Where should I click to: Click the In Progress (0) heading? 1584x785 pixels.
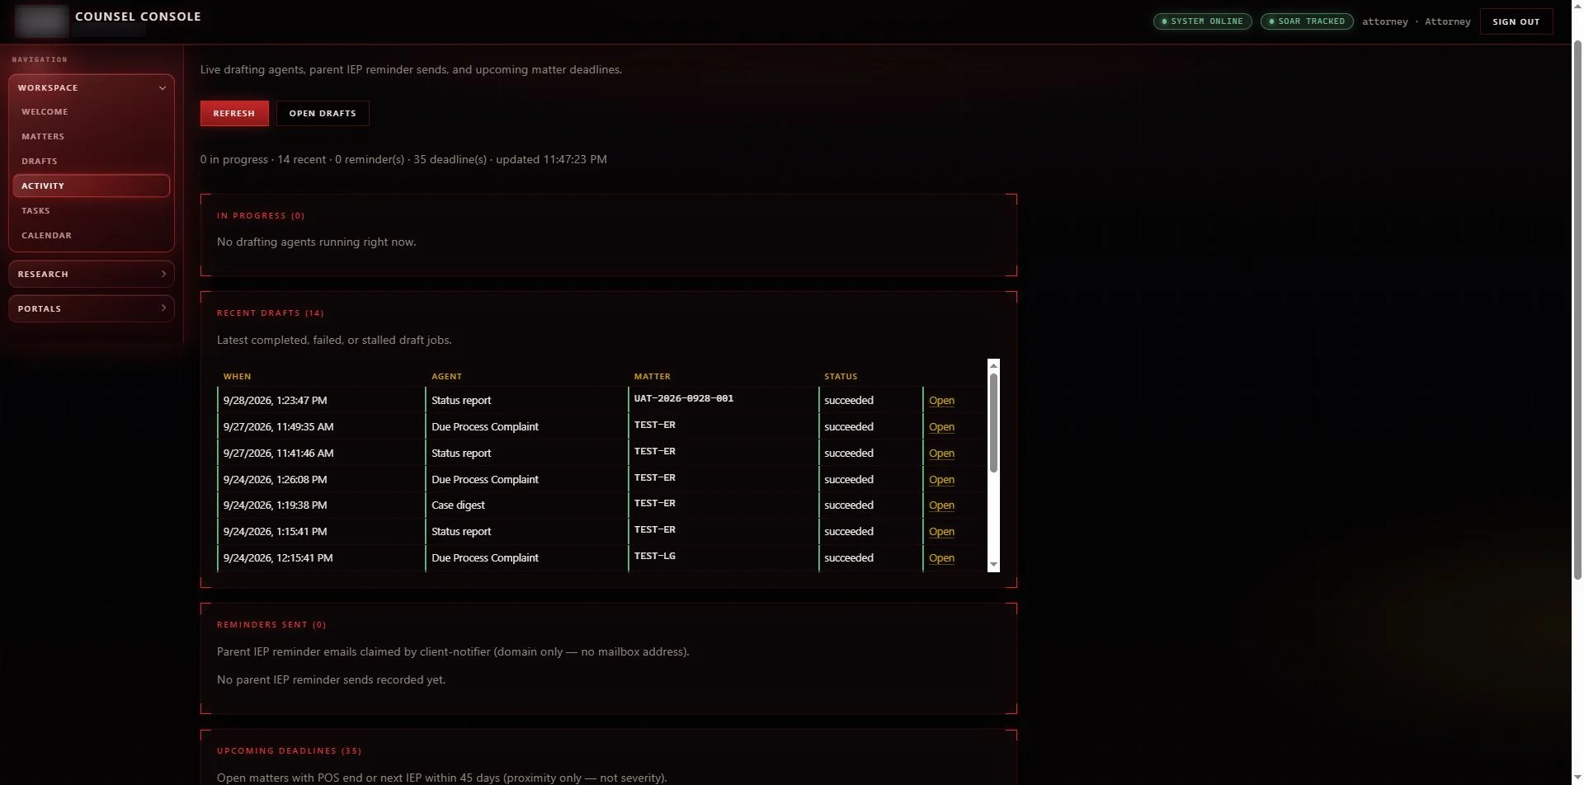[x=261, y=216]
